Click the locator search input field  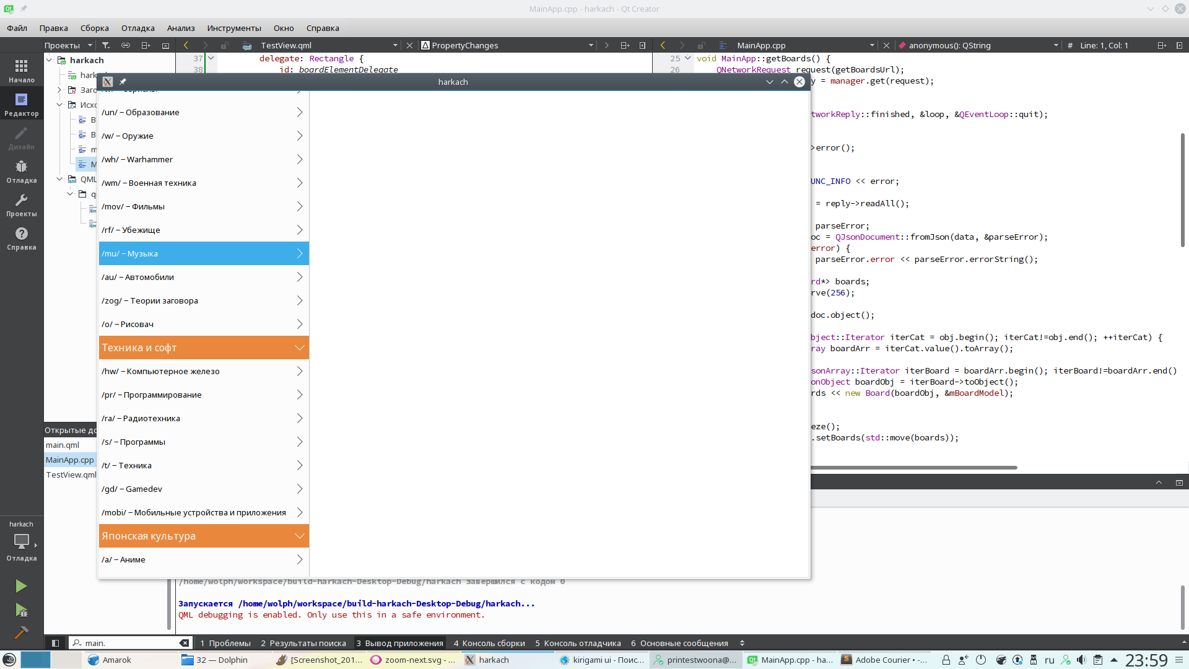130,643
